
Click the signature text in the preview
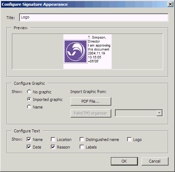coord(99,49)
